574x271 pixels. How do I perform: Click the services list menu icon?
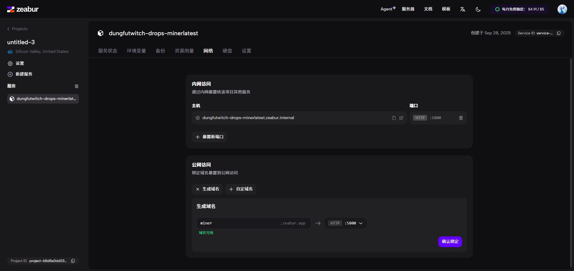coord(77,86)
